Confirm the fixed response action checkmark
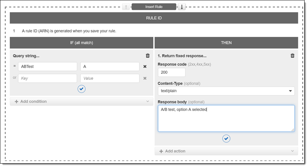Viewport: 308px width, 167px height. click(x=226, y=138)
